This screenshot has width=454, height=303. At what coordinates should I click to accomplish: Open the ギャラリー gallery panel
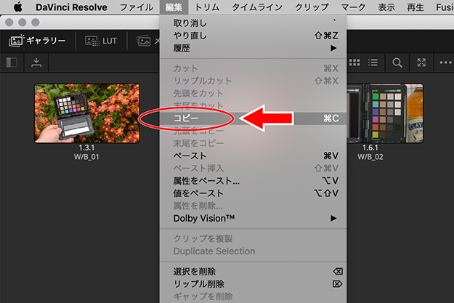click(37, 41)
